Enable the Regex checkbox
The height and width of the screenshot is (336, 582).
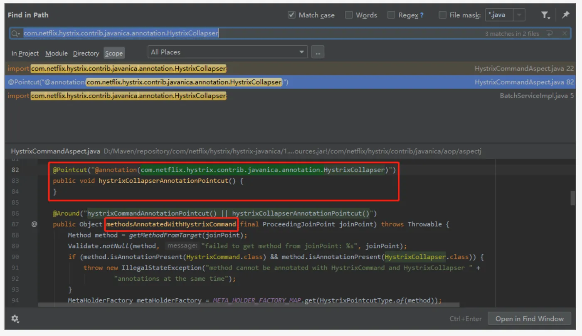[x=391, y=15]
